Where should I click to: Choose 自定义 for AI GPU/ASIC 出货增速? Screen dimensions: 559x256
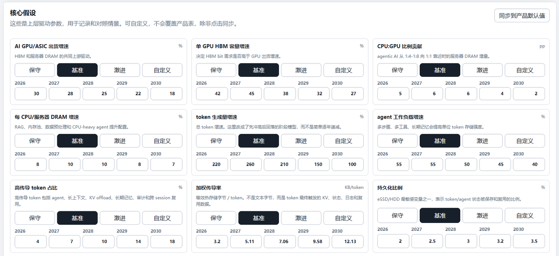[162, 70]
